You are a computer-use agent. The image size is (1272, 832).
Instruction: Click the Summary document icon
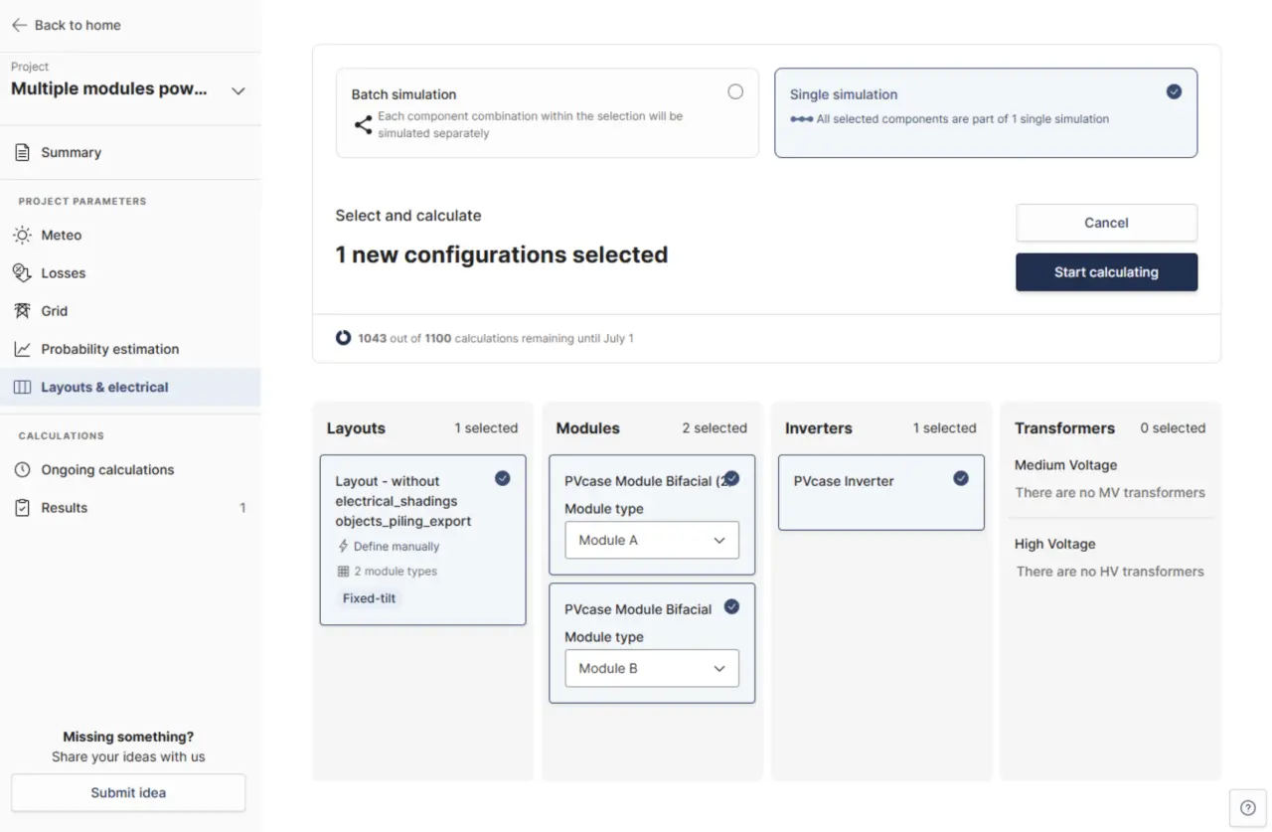click(x=22, y=152)
